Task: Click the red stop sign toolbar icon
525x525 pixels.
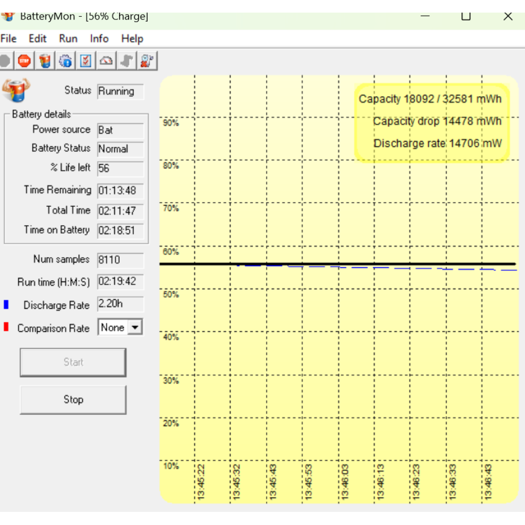Action: (x=25, y=61)
